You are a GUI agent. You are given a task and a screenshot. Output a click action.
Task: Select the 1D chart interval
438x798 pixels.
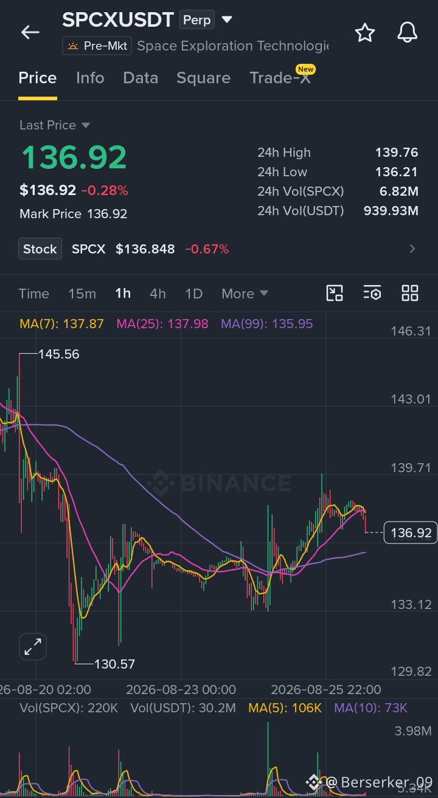pyautogui.click(x=193, y=294)
